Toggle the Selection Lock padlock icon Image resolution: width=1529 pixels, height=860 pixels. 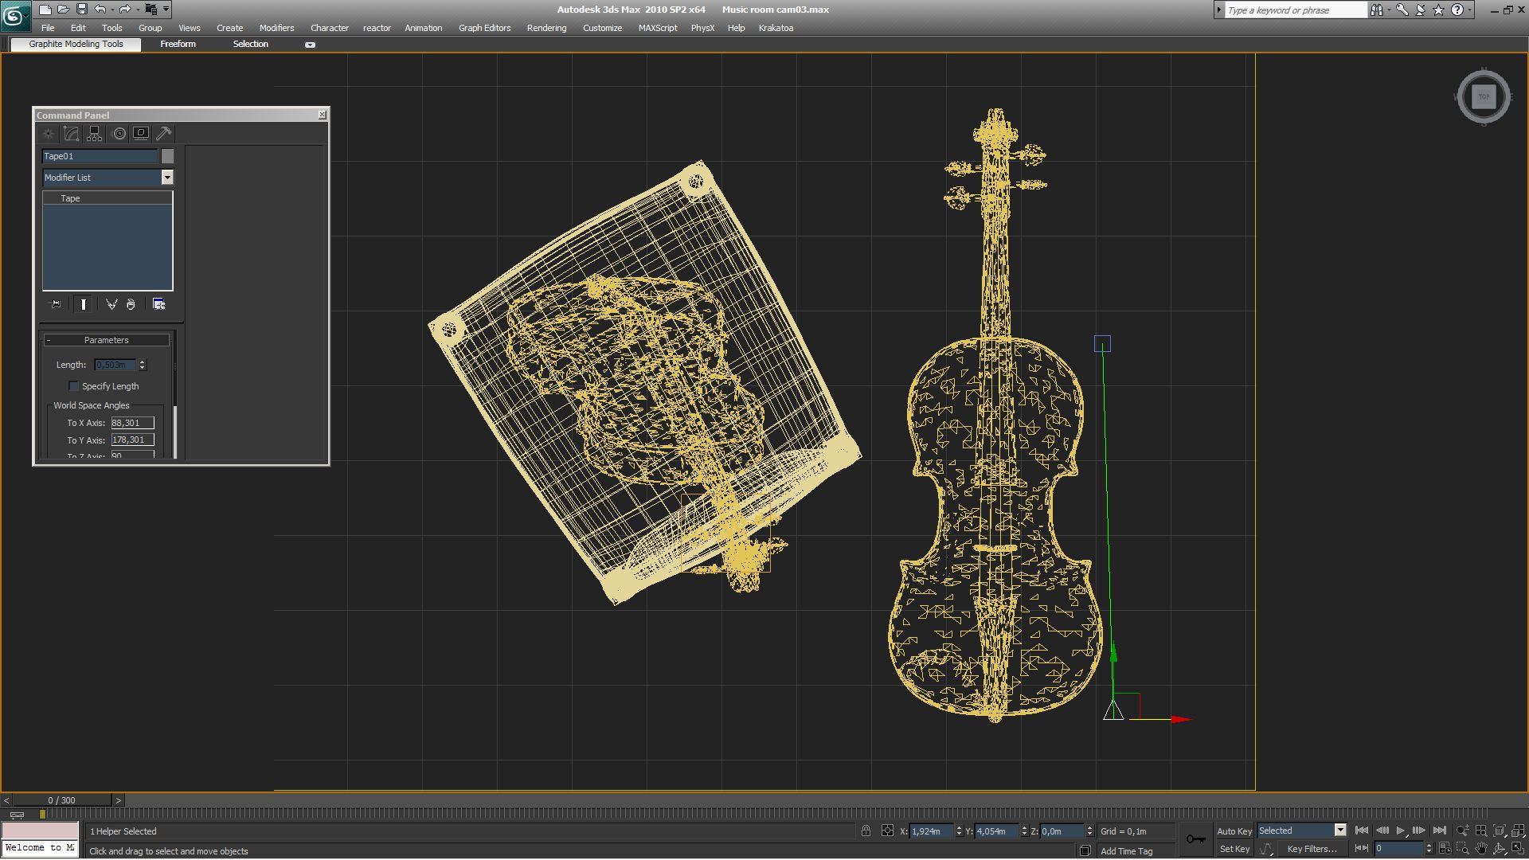866,831
